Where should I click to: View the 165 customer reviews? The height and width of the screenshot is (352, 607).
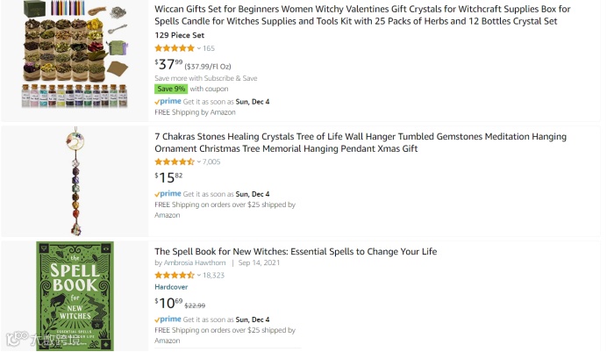[209, 48]
